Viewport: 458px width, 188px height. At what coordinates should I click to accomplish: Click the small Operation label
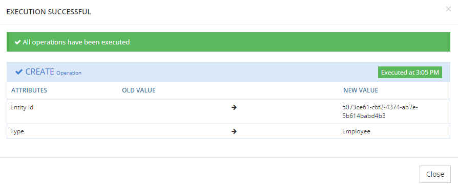point(69,73)
